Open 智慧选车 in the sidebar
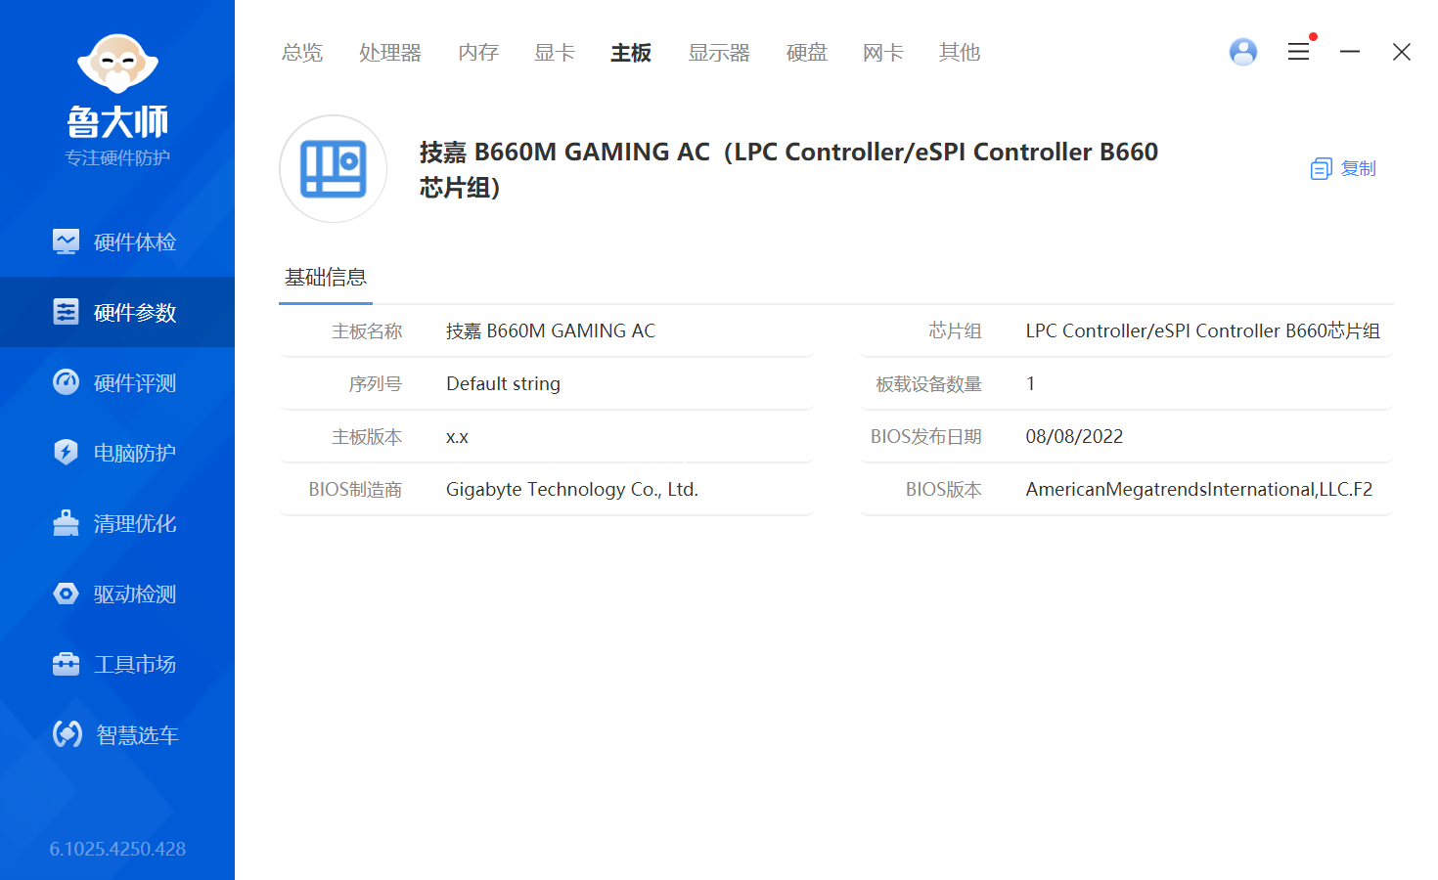 (x=117, y=734)
